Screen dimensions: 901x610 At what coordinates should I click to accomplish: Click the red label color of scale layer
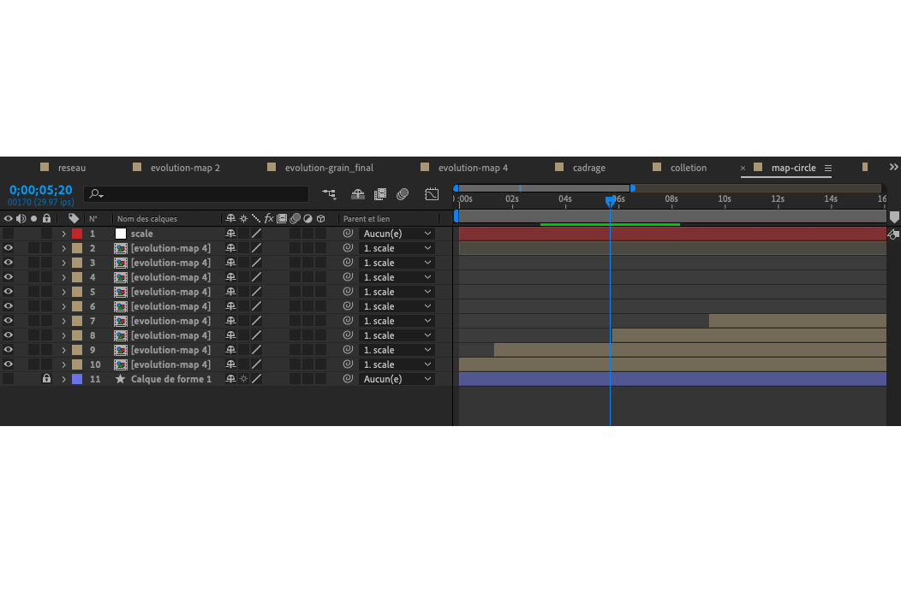tap(77, 234)
